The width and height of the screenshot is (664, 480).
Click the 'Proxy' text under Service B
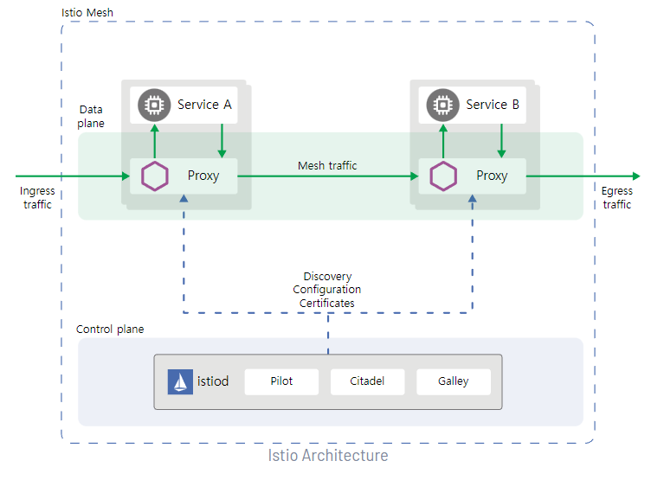click(x=492, y=176)
